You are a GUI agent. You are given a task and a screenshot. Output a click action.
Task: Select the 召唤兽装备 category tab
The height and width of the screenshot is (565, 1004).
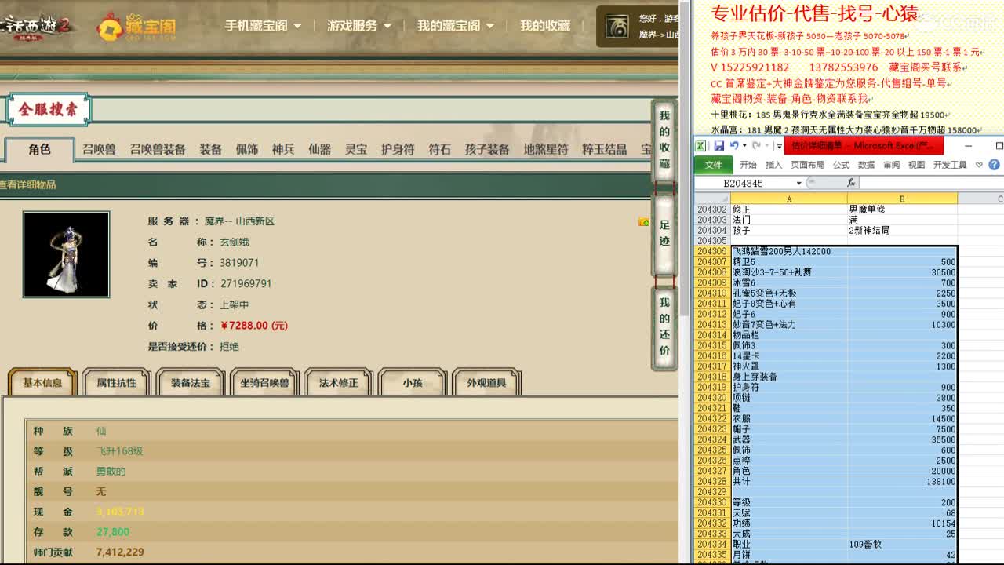(158, 149)
